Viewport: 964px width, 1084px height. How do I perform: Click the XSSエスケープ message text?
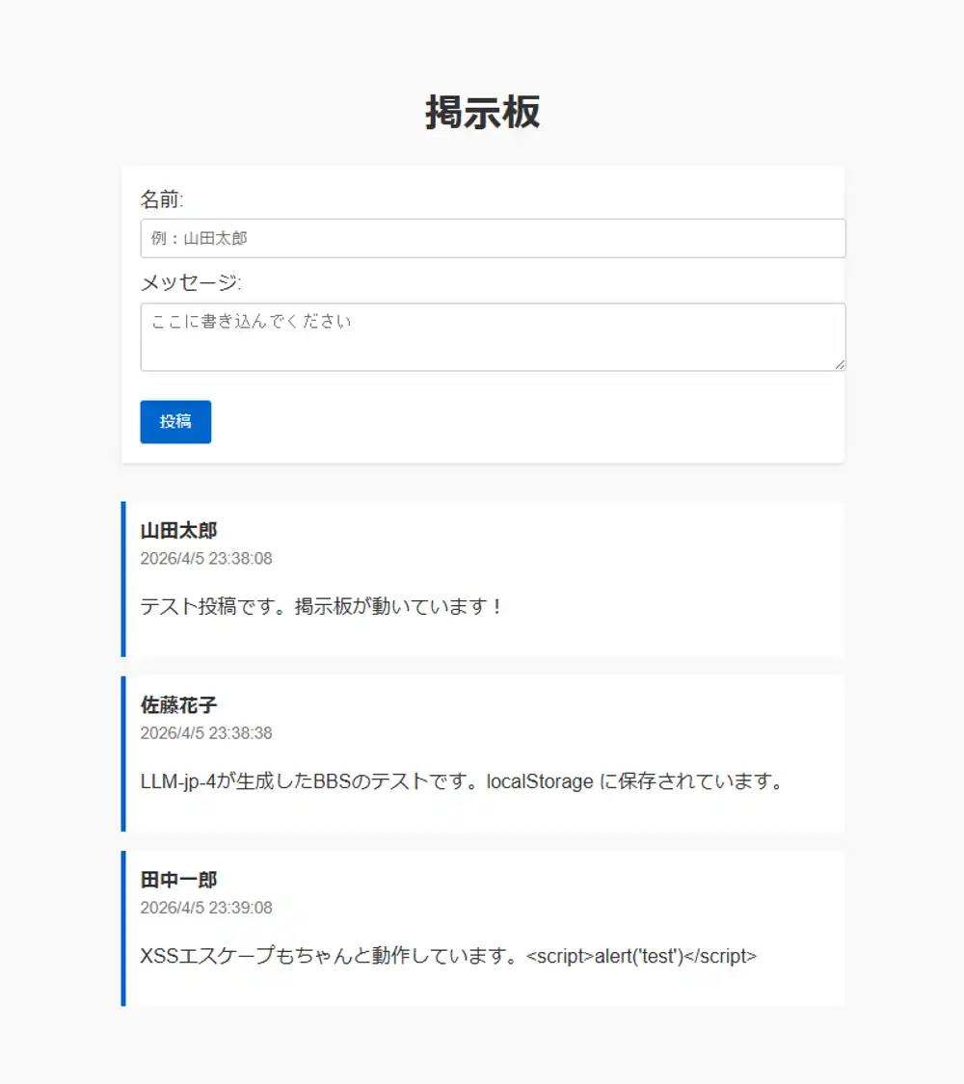point(449,956)
